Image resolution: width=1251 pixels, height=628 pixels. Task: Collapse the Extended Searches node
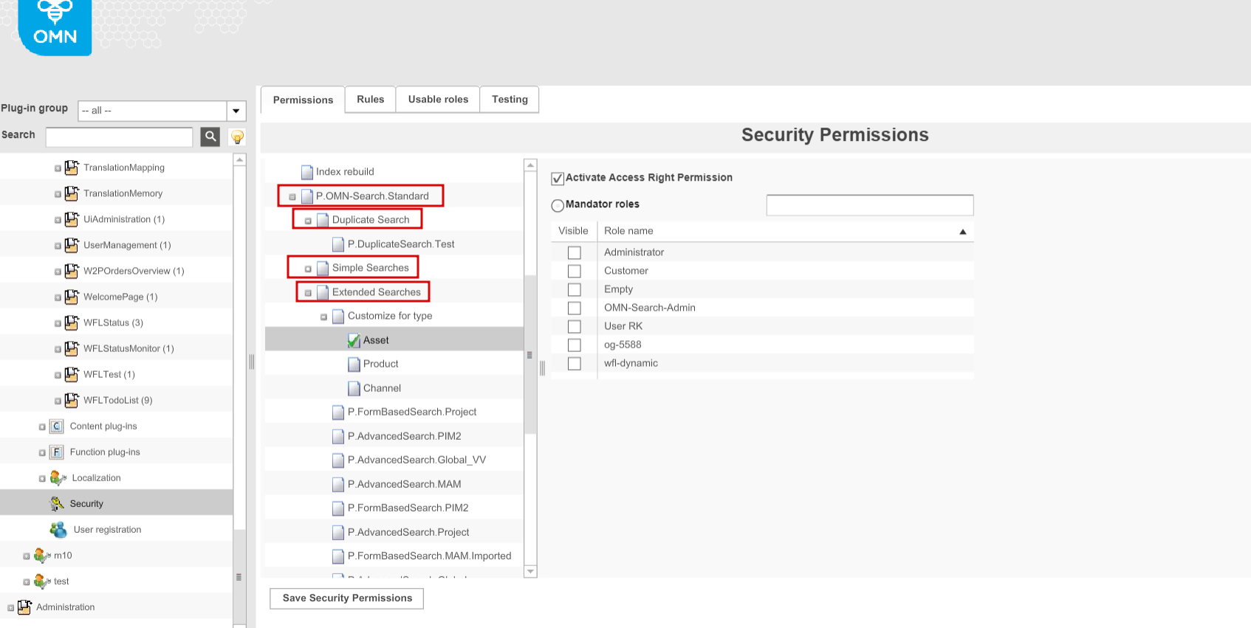point(308,293)
